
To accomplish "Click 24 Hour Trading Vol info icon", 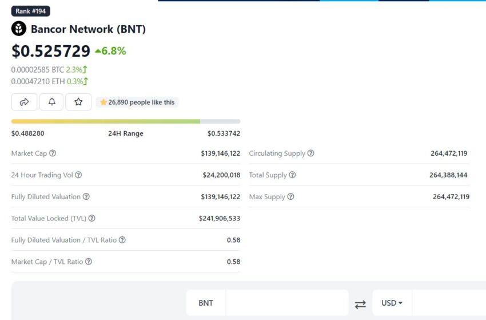I will point(78,175).
